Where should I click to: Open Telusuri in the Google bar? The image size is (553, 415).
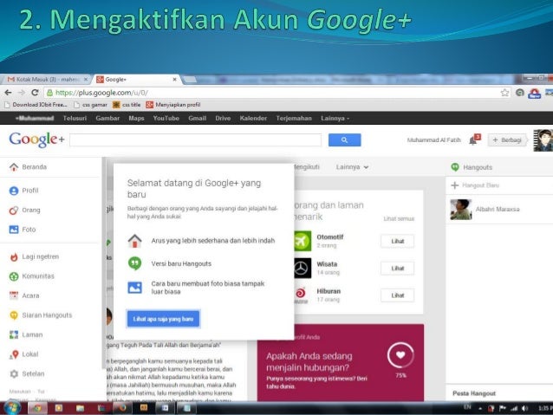click(x=75, y=119)
